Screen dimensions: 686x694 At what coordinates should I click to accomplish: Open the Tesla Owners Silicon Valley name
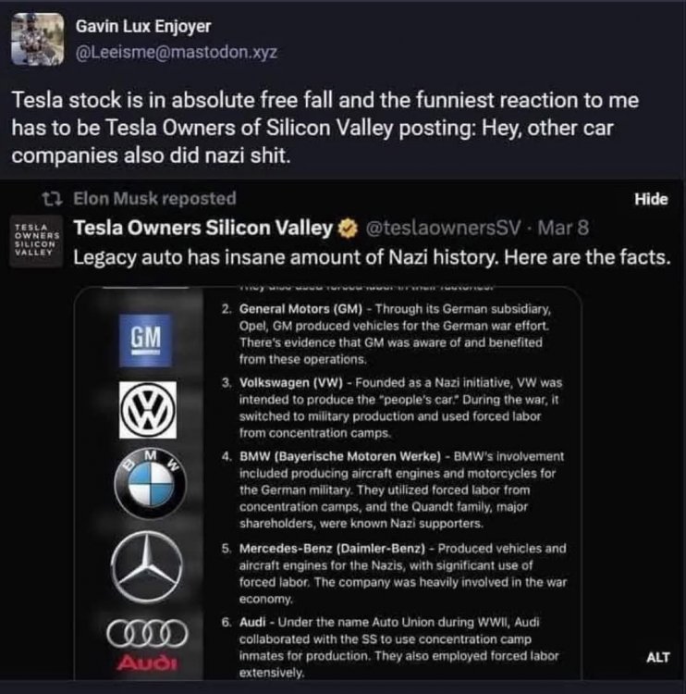coord(202,228)
